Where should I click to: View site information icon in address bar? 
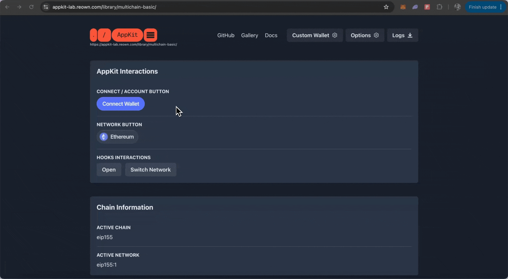pyautogui.click(x=46, y=7)
